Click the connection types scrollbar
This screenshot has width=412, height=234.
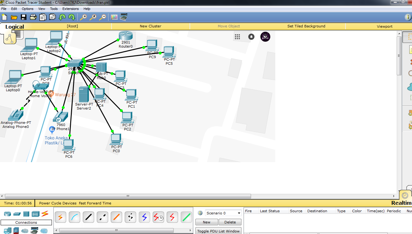click(116, 231)
